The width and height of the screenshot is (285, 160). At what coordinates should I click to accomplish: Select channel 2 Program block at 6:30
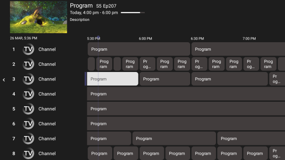pyautogui.click(x=199, y=64)
